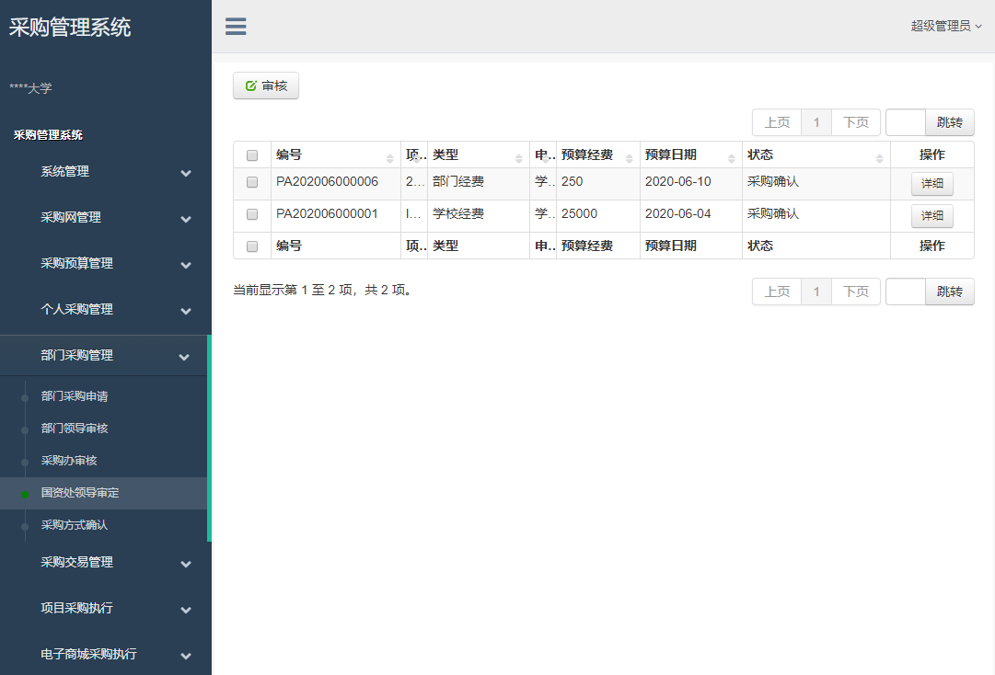
Task: Expand the 采购网管理 menu chevron
Action: click(186, 219)
